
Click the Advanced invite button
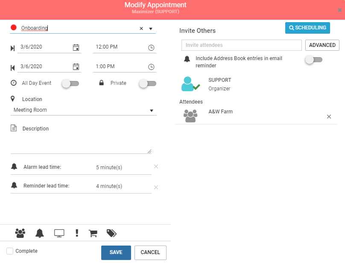click(x=322, y=45)
